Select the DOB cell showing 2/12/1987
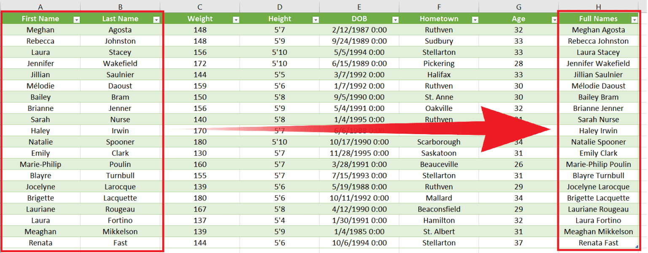The width and height of the screenshot is (648, 253). [x=359, y=30]
